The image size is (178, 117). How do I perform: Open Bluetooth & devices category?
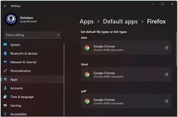[x=24, y=54]
